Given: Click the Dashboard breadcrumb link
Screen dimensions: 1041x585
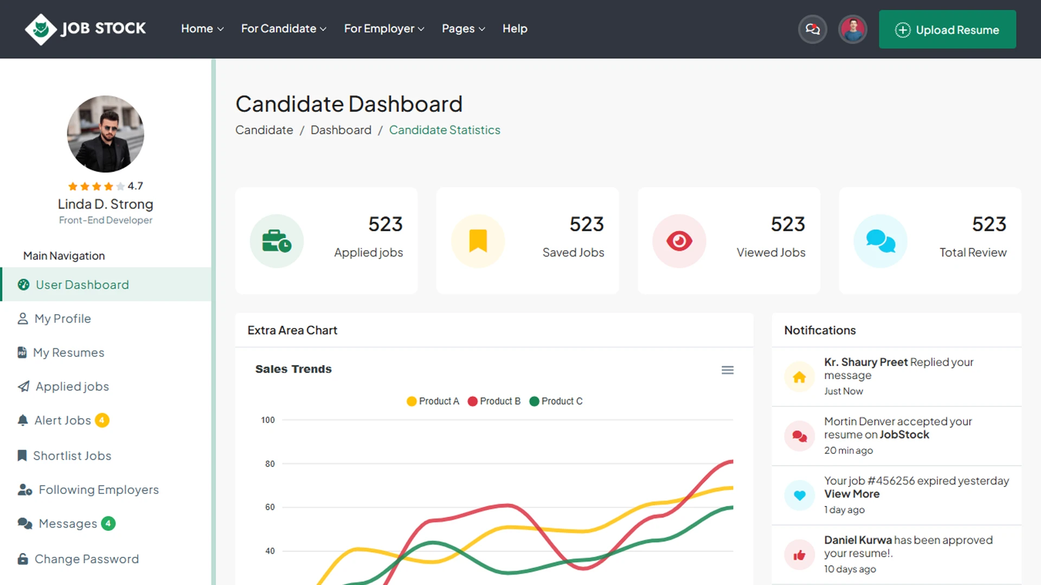Looking at the screenshot, I should tap(341, 130).
